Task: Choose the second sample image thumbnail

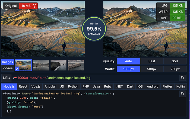Action: tap(41, 65)
